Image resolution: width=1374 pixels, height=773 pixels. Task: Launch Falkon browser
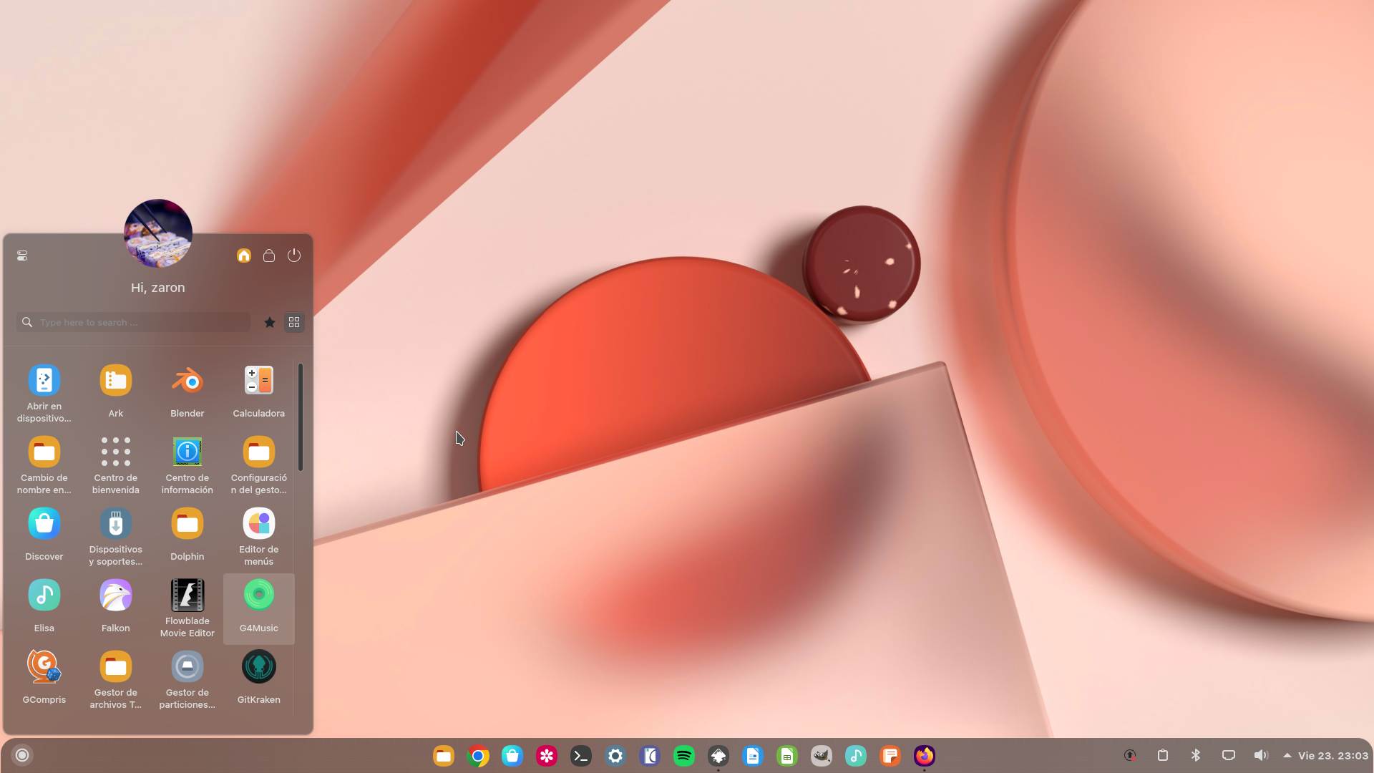(x=116, y=608)
